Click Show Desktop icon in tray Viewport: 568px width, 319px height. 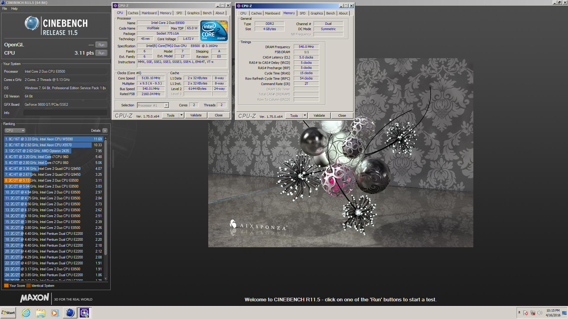[x=564, y=313]
